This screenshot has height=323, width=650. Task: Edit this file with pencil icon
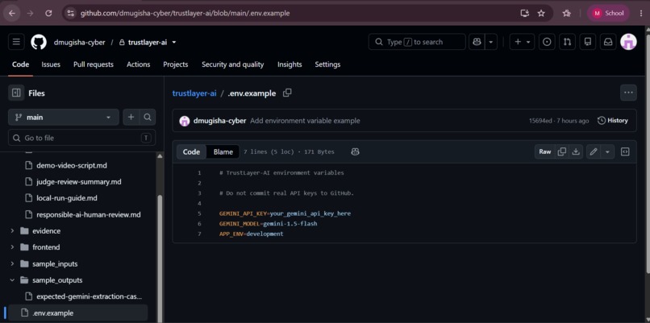pyautogui.click(x=594, y=151)
